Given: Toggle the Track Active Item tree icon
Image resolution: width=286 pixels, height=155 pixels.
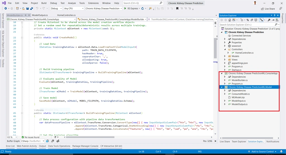Looking at the screenshot, I should coord(261,20).
